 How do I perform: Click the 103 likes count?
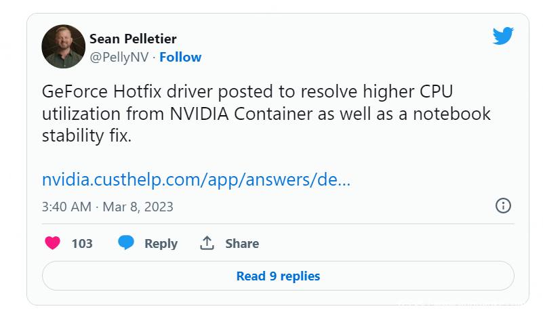click(82, 244)
